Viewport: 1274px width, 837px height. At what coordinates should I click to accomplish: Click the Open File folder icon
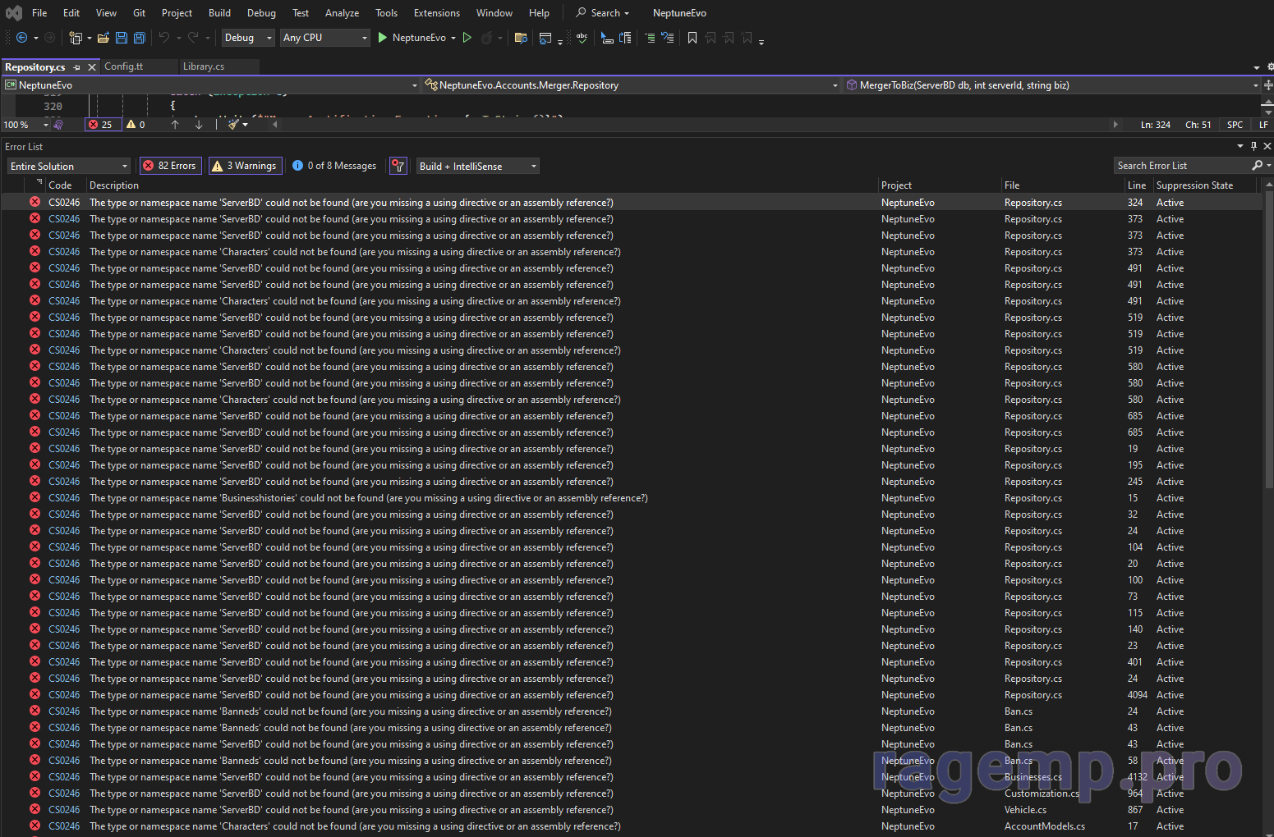point(103,38)
